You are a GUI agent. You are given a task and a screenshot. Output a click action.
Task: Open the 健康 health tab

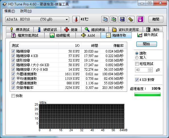pyautogui.click(x=71, y=30)
